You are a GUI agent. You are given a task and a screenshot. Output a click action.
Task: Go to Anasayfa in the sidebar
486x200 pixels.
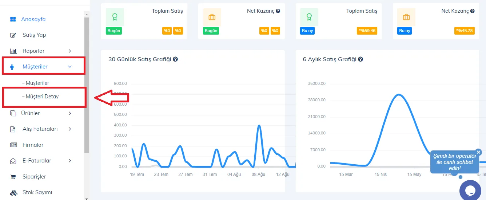[x=33, y=19]
